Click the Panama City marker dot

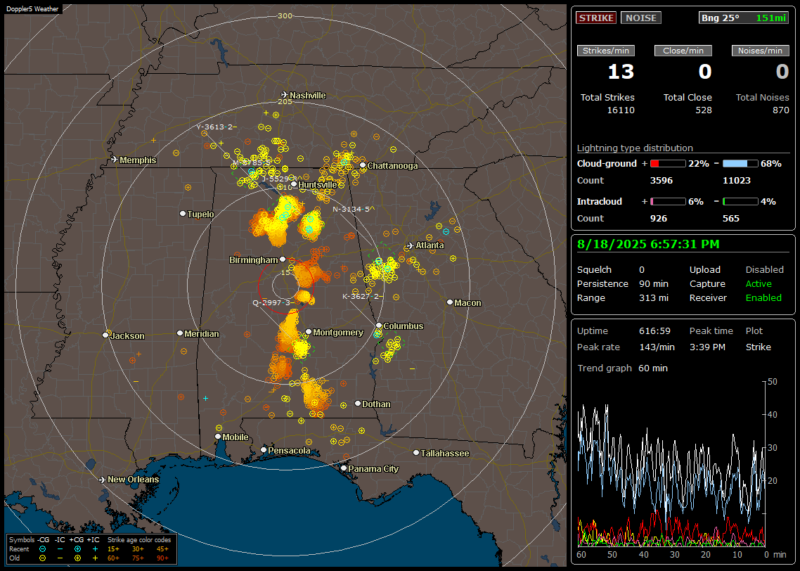tap(344, 468)
